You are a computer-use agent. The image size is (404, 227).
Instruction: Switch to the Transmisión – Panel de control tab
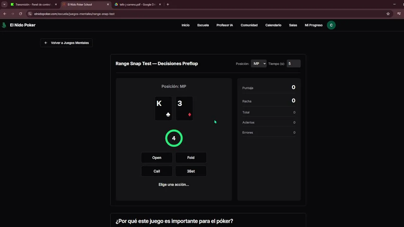coord(33,4)
